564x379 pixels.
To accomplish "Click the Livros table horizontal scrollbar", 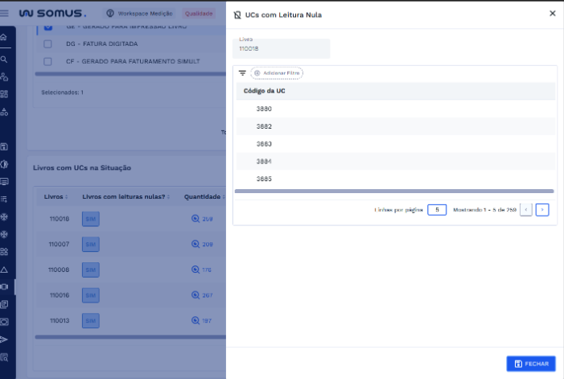I will pos(130,337).
